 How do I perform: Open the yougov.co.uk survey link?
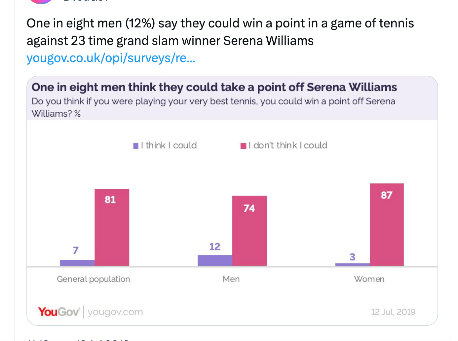(x=111, y=58)
